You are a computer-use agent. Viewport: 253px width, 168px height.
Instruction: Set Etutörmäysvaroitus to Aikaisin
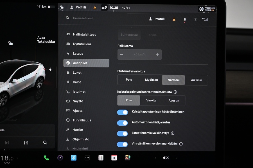click(196, 80)
